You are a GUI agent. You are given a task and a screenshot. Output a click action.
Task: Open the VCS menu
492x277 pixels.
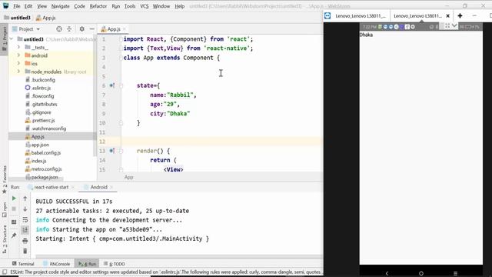point(145,6)
